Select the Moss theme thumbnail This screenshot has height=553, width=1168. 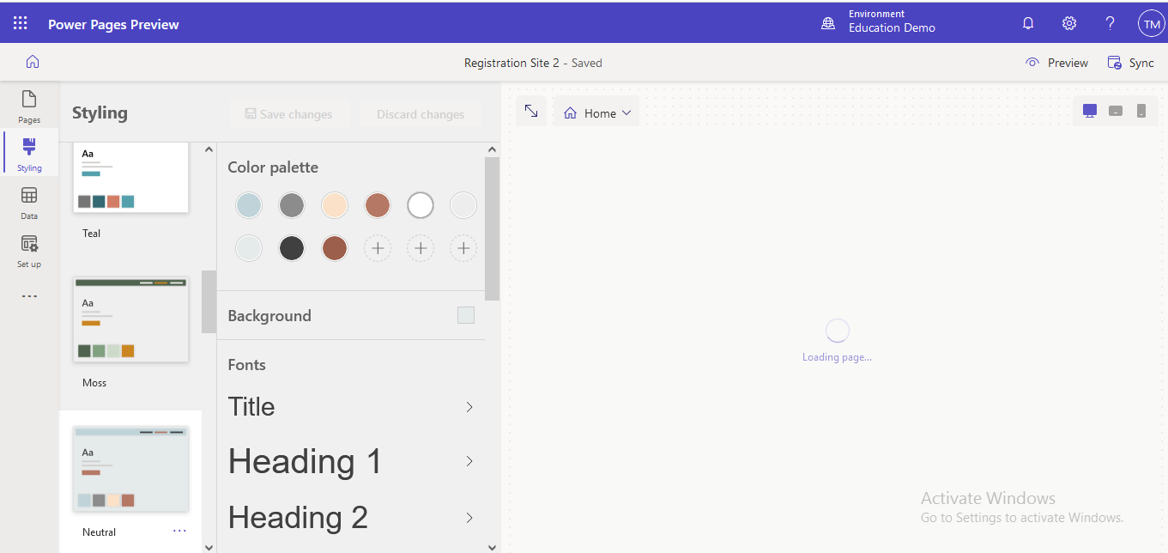[x=130, y=319]
